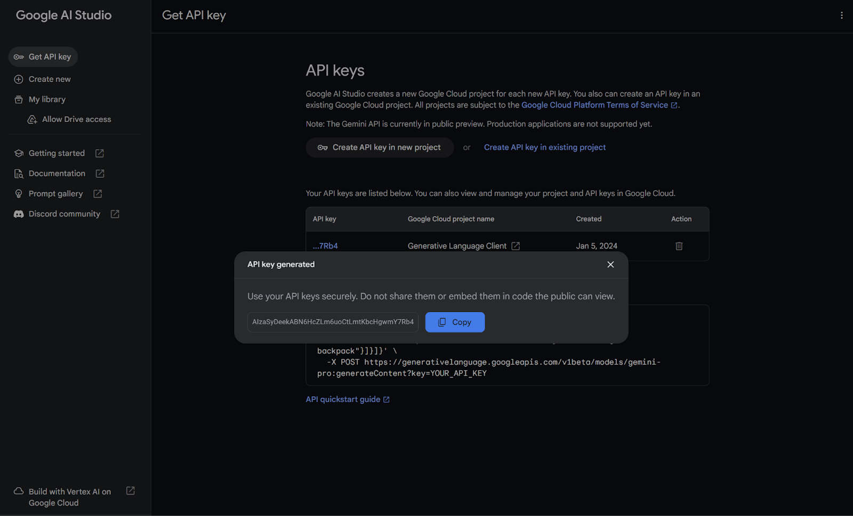Click the Action column header
The height and width of the screenshot is (516, 853).
click(681, 219)
